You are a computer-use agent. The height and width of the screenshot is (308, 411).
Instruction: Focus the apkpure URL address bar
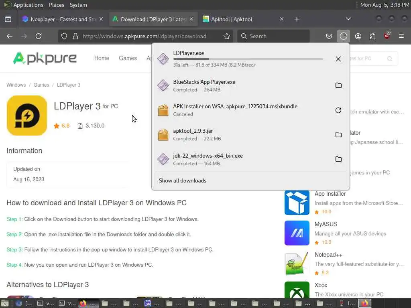coord(144,36)
